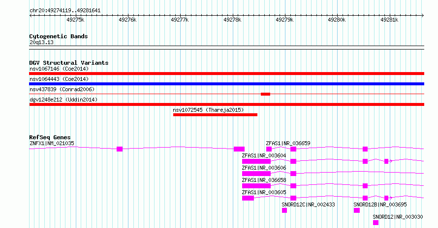The image size is (438, 228).
Task: Click the 20q13.13 band label
Action: (x=41, y=42)
